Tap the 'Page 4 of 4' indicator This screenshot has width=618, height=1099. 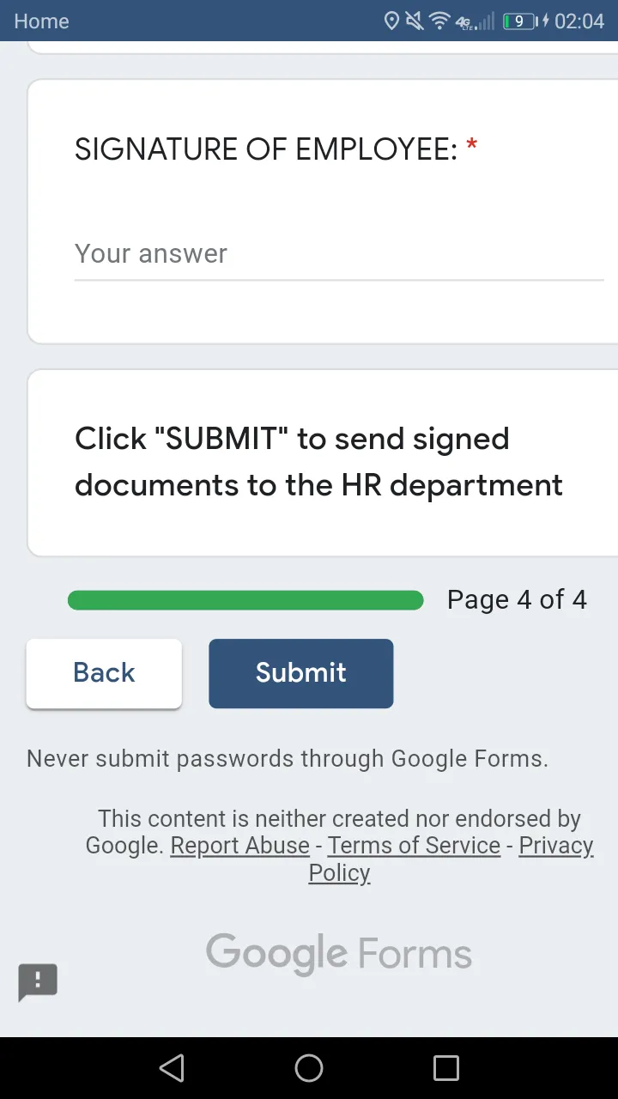(517, 599)
